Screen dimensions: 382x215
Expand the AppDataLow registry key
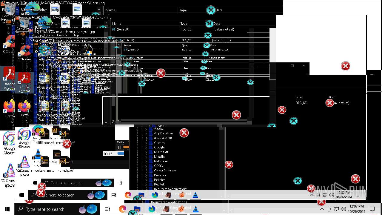pos(146,133)
